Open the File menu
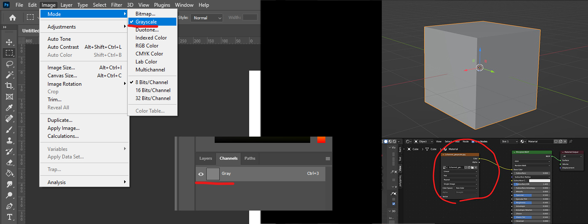The height and width of the screenshot is (224, 588). pos(19,5)
